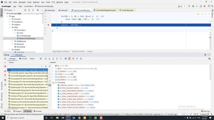Click Type here to search box
The image size is (214, 120).
point(24,118)
